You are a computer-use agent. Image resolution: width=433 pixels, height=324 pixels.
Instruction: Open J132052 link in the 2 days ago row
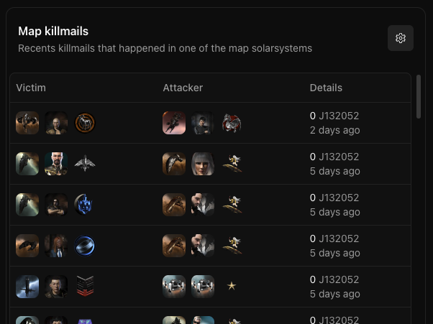coord(339,116)
